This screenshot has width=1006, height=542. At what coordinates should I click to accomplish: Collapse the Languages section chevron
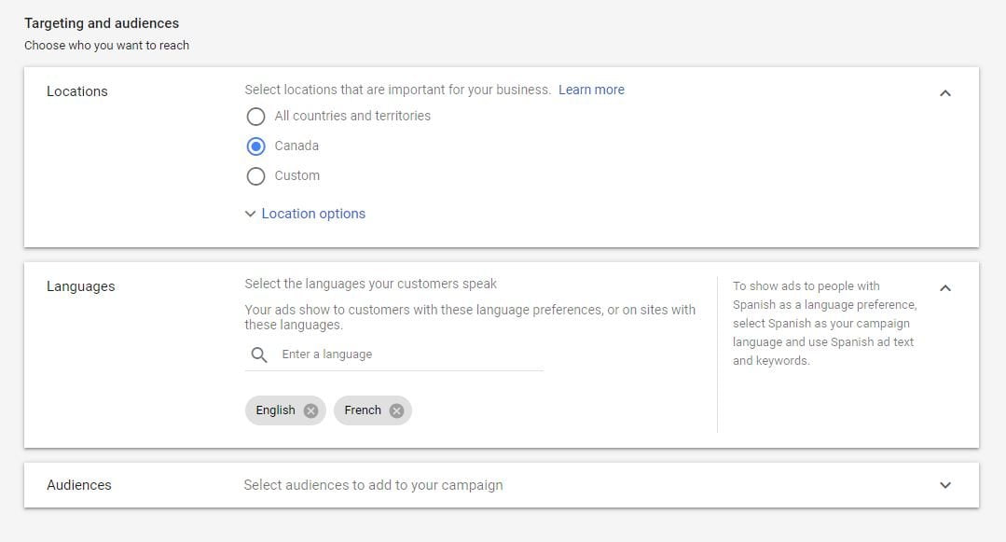coord(945,287)
